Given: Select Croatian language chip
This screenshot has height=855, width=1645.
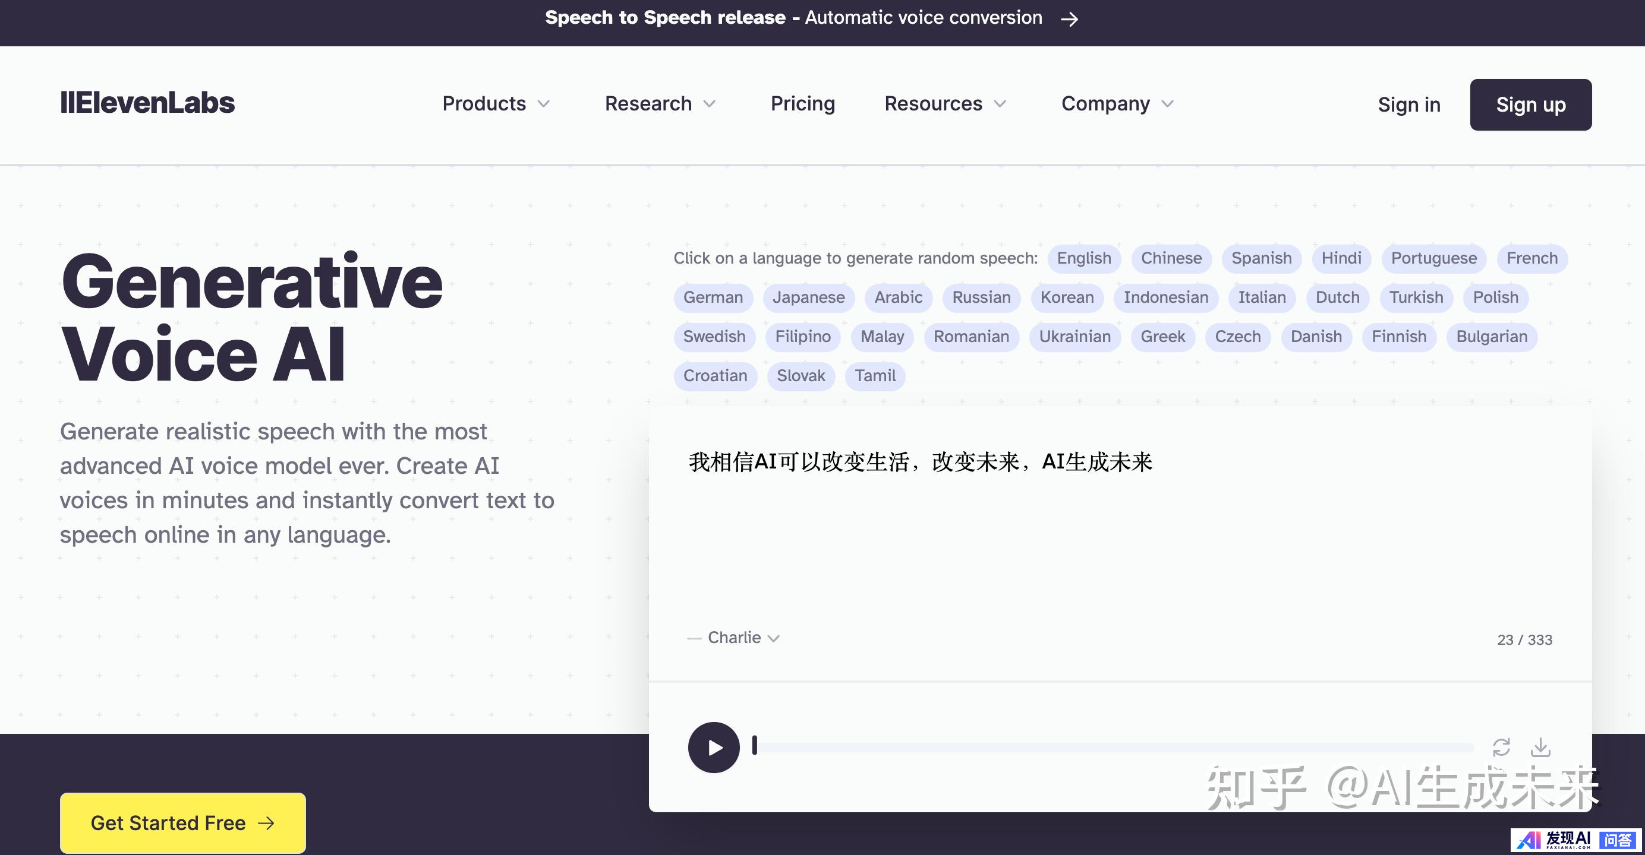Looking at the screenshot, I should point(715,376).
